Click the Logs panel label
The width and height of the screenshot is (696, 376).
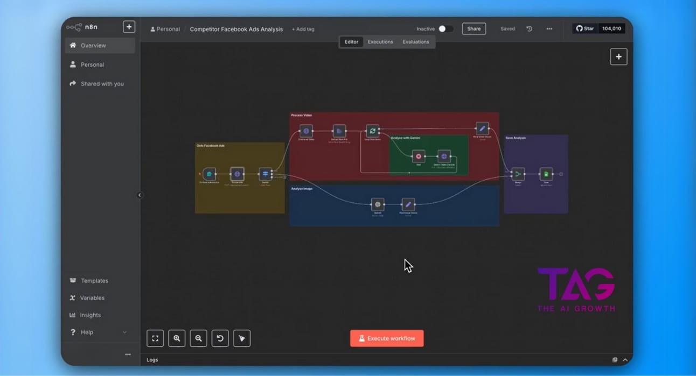click(152, 360)
